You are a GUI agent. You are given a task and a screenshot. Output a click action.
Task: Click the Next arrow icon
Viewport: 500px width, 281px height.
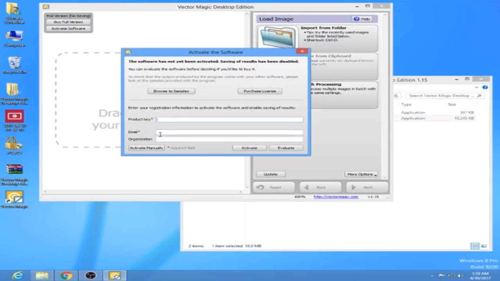[354, 187]
